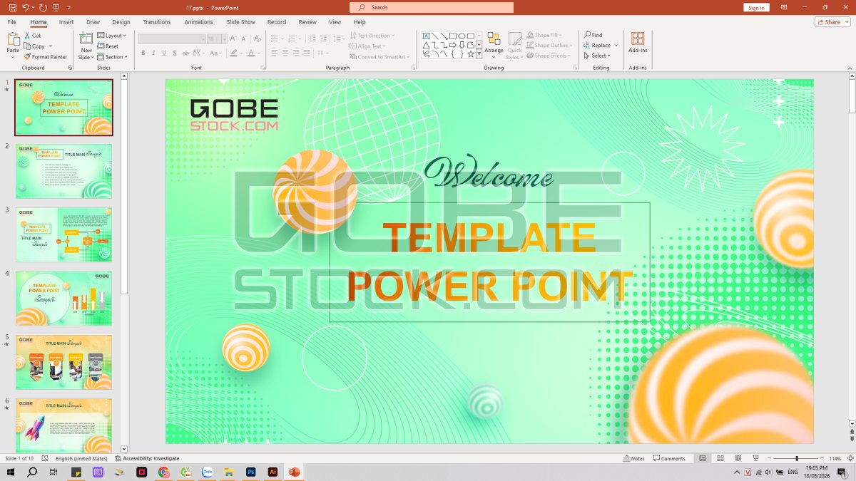Toggle Bold formatting
This screenshot has height=481, width=856.
click(x=143, y=53)
